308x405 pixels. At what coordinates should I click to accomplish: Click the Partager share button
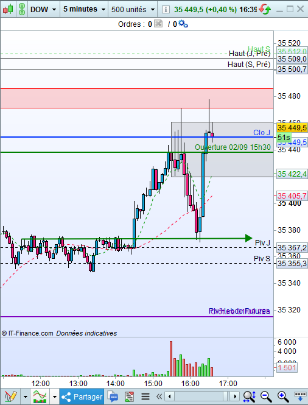click(x=82, y=396)
